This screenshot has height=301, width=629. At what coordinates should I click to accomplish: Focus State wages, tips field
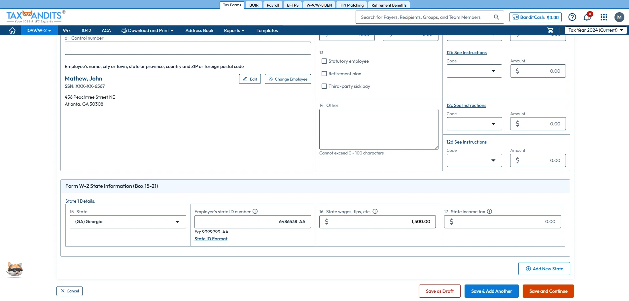[377, 222]
